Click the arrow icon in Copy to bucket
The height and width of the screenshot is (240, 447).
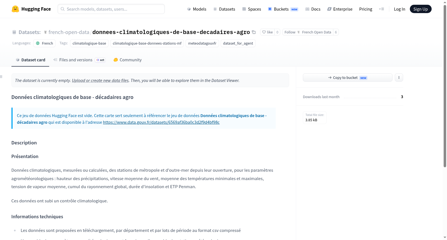330,77
